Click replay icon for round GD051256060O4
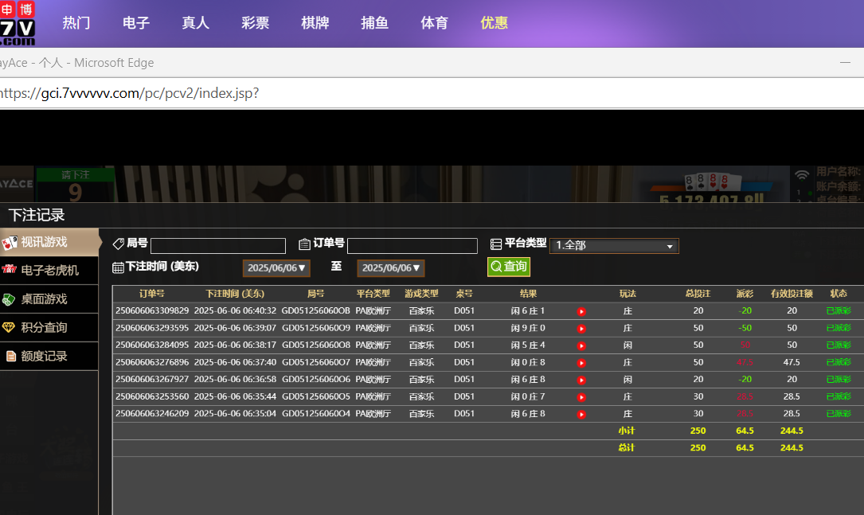 [581, 414]
